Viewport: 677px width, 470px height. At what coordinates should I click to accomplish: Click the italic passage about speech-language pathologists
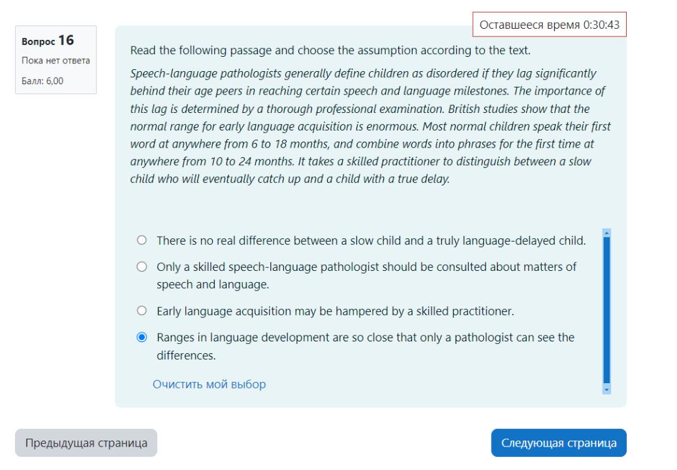[370, 126]
